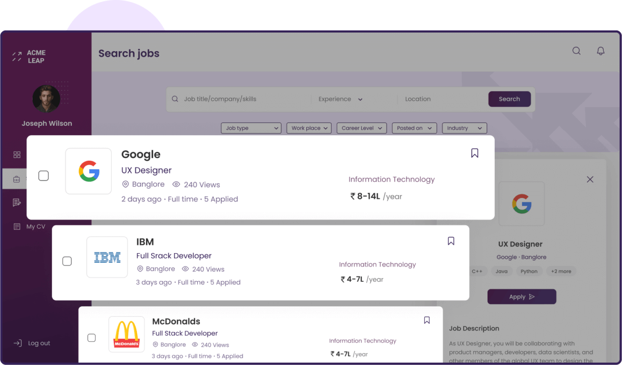Image resolution: width=622 pixels, height=365 pixels.
Task: Click Google · Banglore in detail panel
Action: point(522,257)
